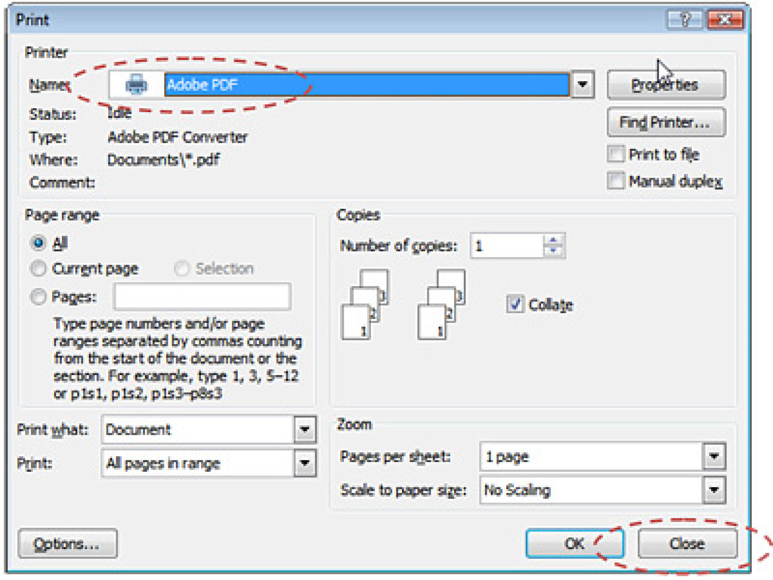Click the Adobe PDF Converter type text
Image resolution: width=773 pixels, height=580 pixels.
point(178,137)
